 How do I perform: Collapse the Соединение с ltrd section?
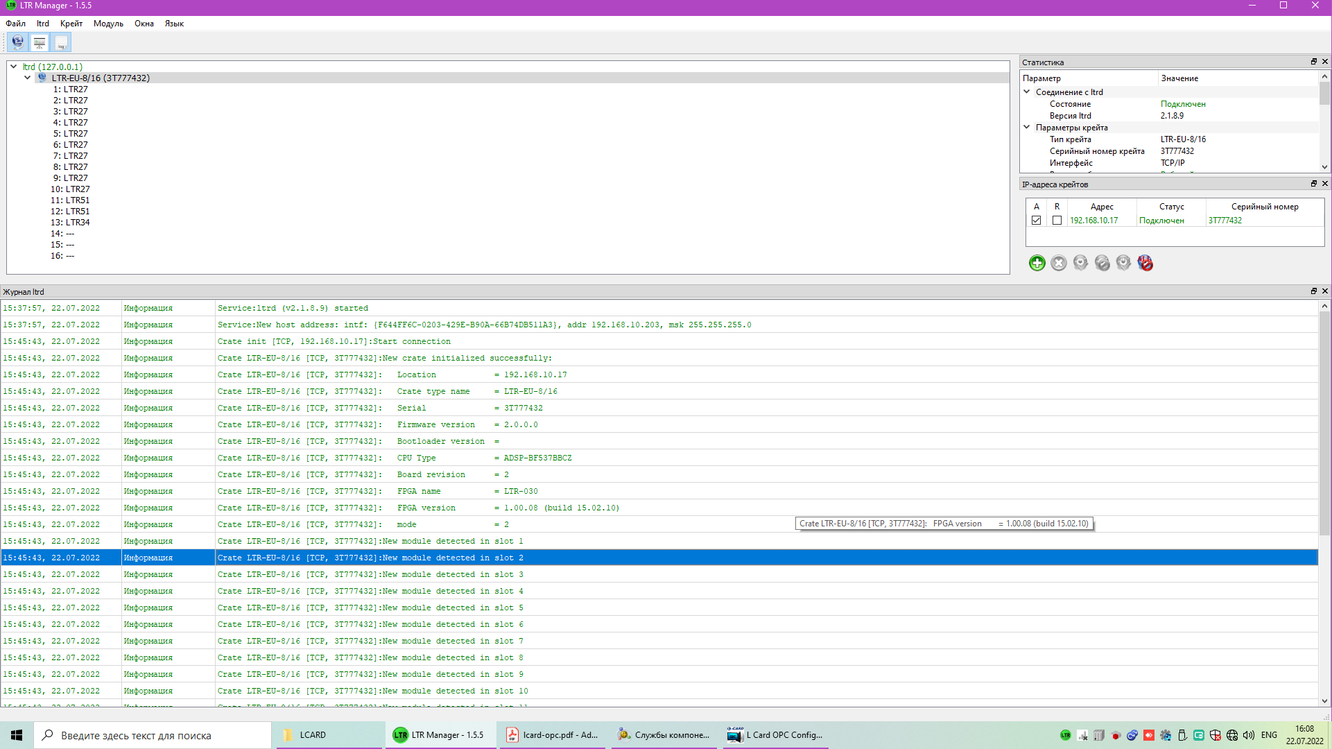(x=1027, y=92)
